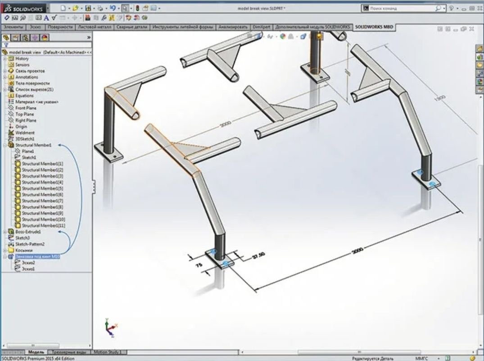Image resolution: width=484 pixels, height=361 pixels.
Task: Click the Undo arrow icon
Action: pos(113,9)
